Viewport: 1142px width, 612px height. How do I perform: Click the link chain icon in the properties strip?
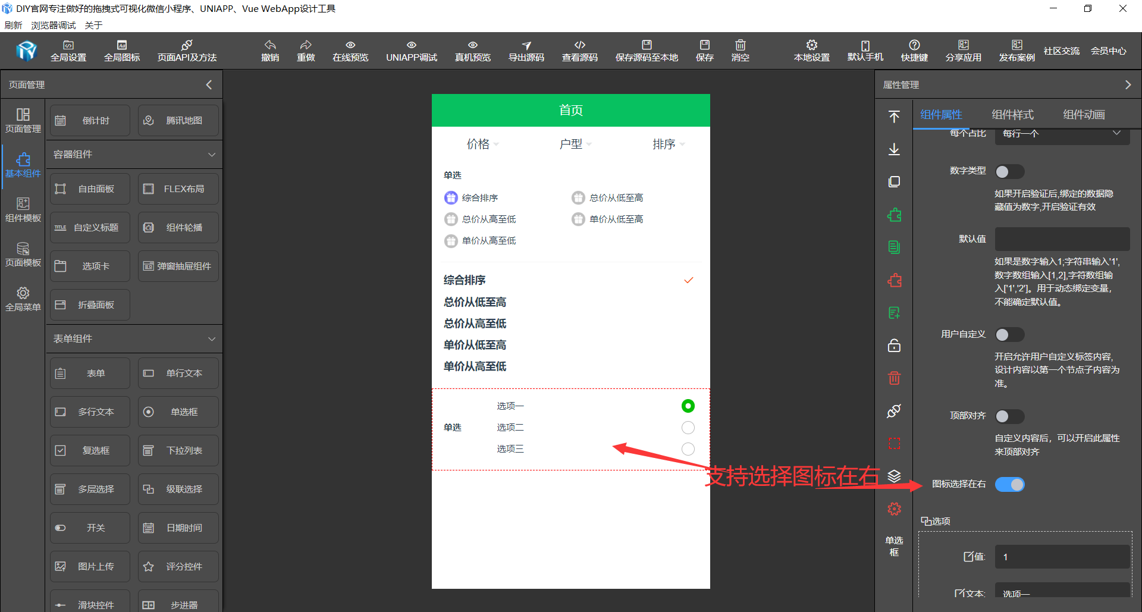pyautogui.click(x=894, y=411)
